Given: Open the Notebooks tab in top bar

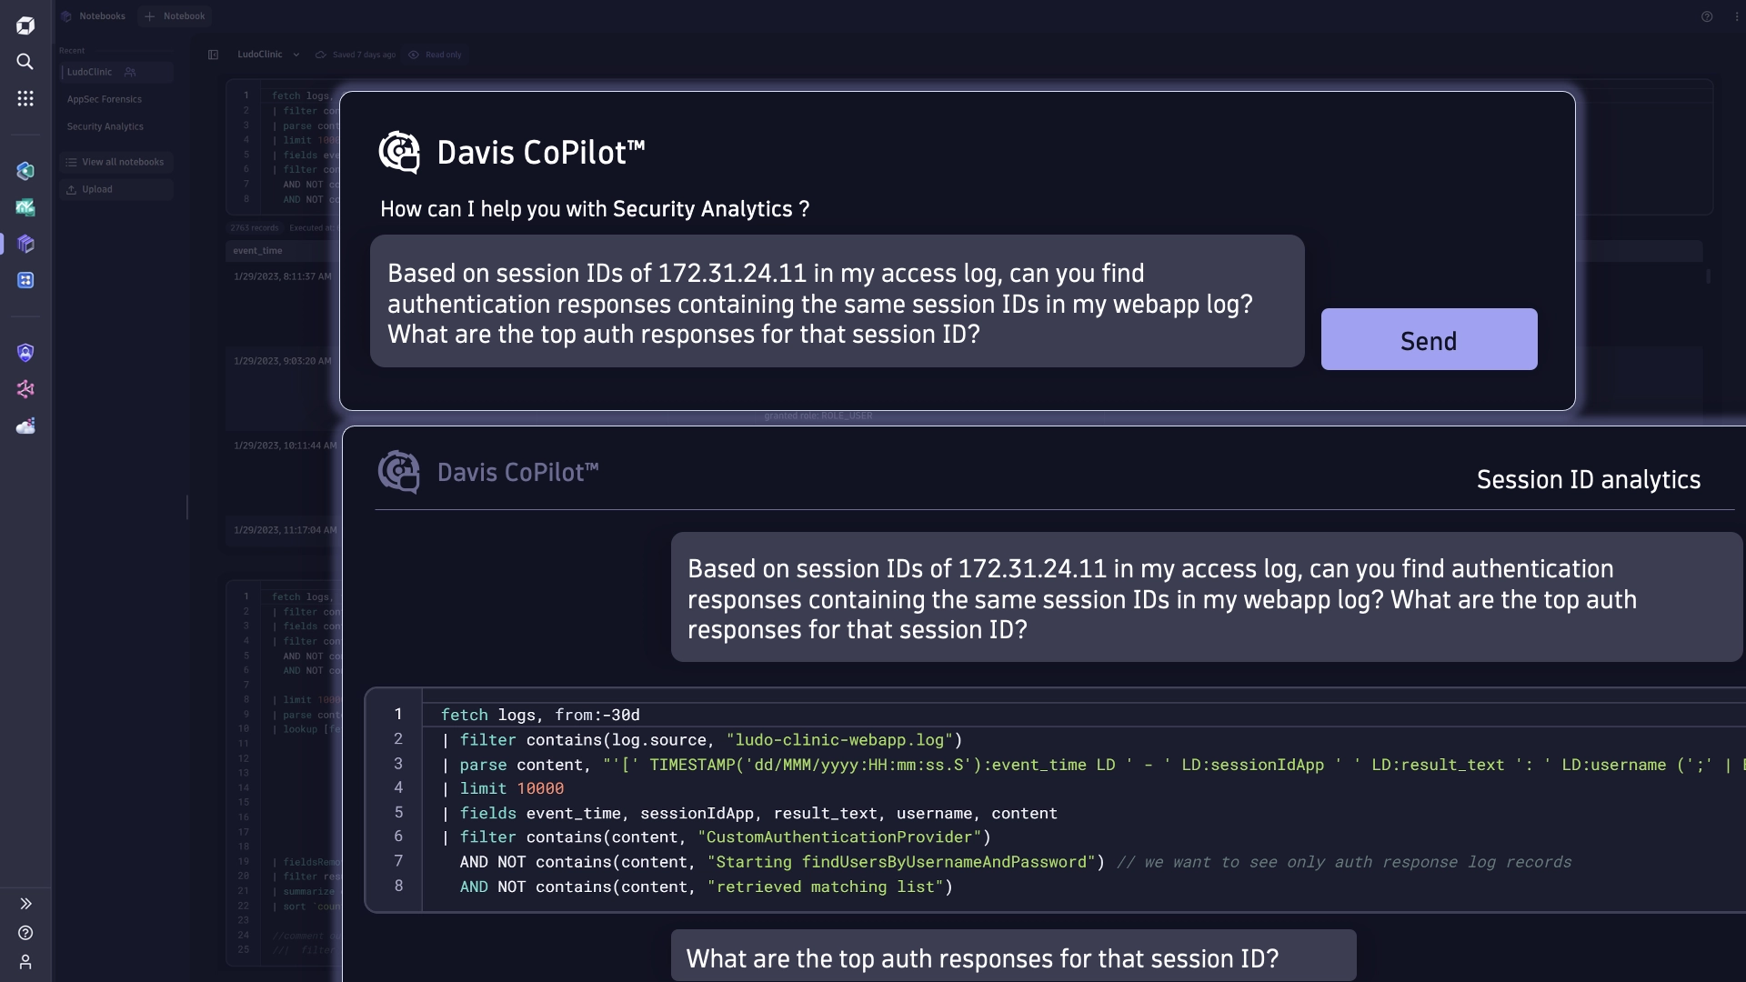Looking at the screenshot, I should coord(94,16).
